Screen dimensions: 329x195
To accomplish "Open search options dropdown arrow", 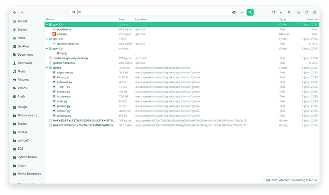I will click(x=242, y=12).
